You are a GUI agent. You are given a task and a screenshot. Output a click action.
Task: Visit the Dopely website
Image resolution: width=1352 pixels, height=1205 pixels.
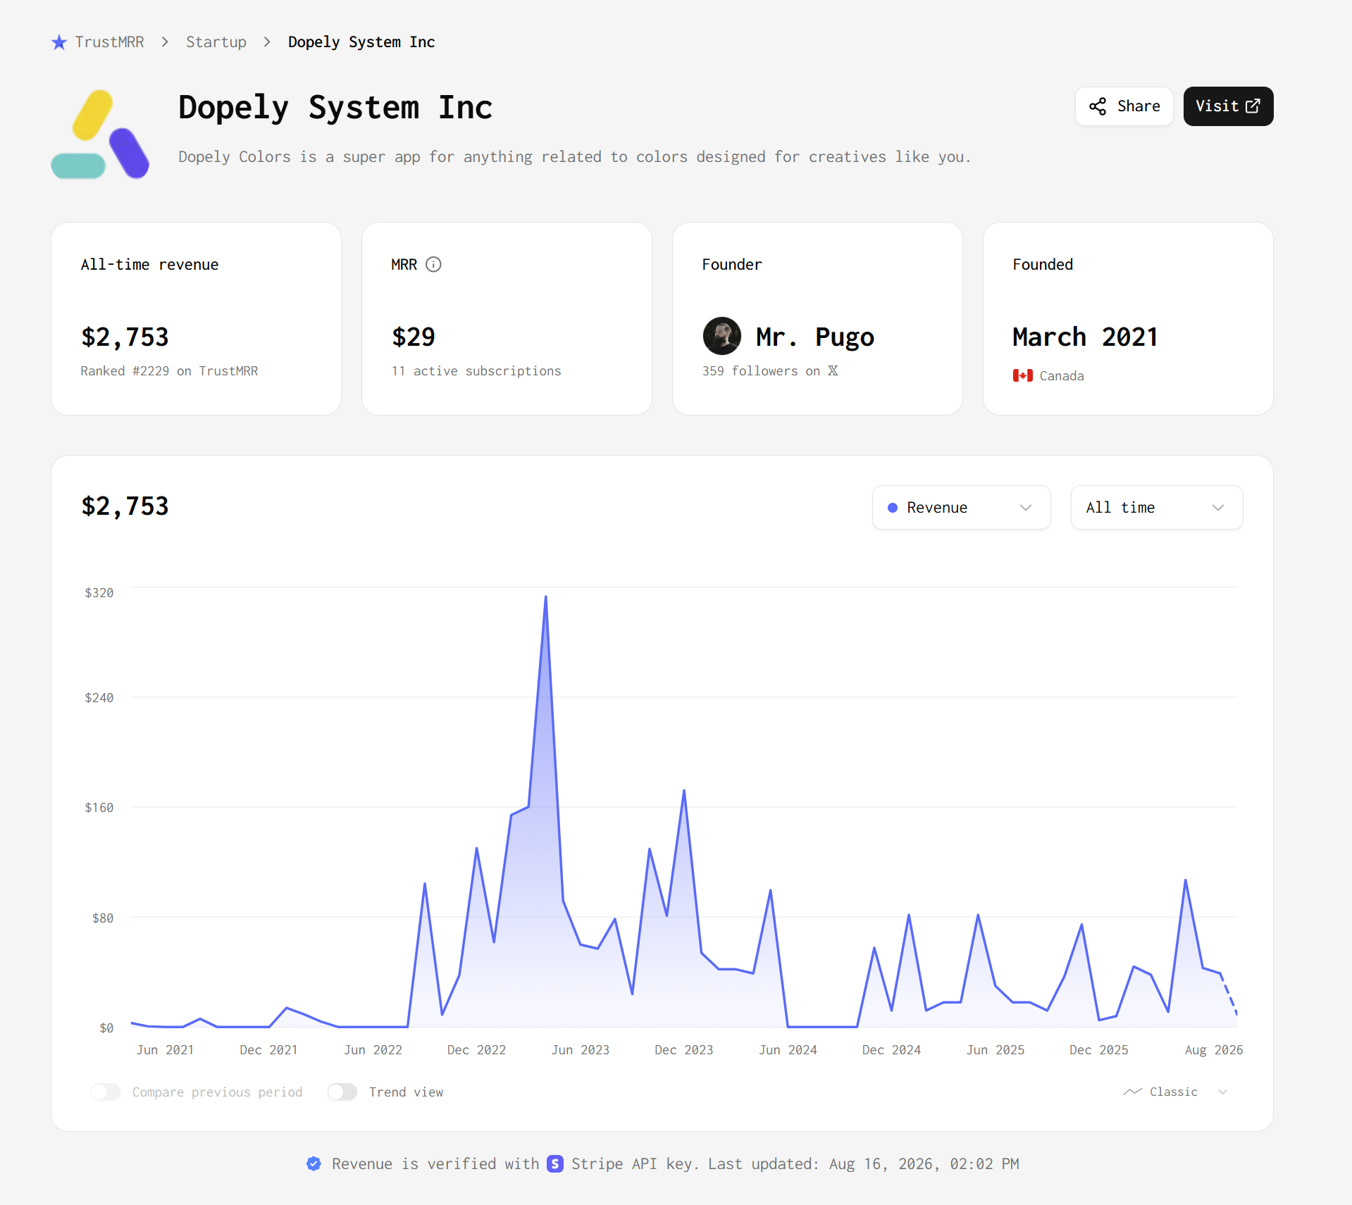click(1228, 106)
